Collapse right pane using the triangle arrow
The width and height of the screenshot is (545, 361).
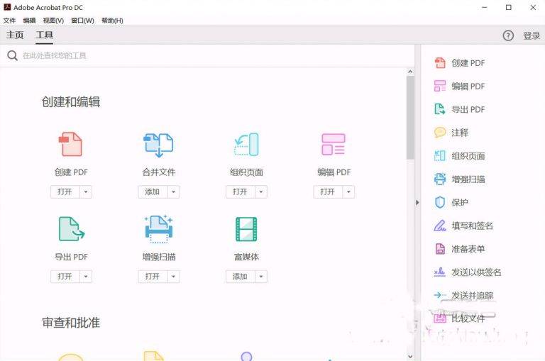coord(417,202)
